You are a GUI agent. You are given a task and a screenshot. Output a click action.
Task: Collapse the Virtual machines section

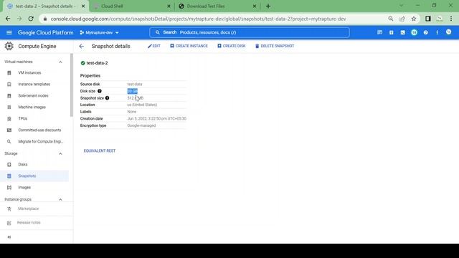[x=60, y=62]
